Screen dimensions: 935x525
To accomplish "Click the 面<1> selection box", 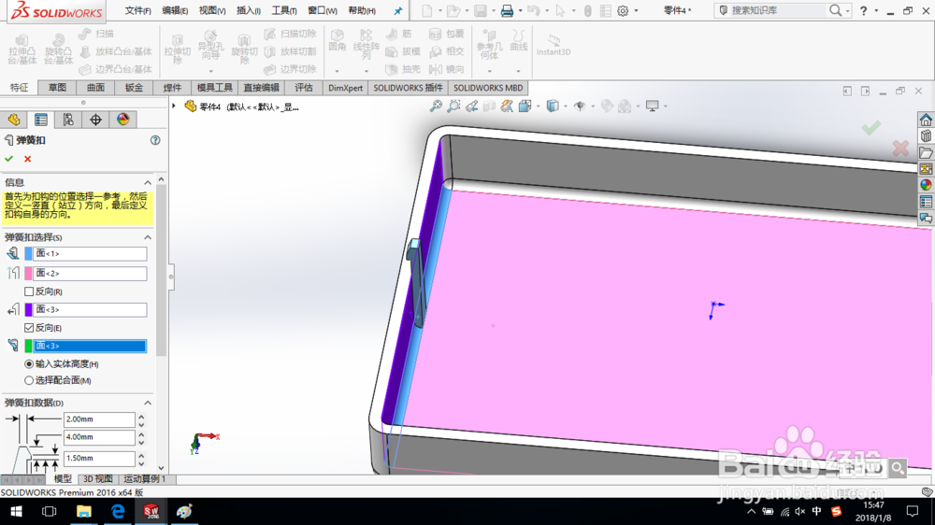I will (90, 253).
